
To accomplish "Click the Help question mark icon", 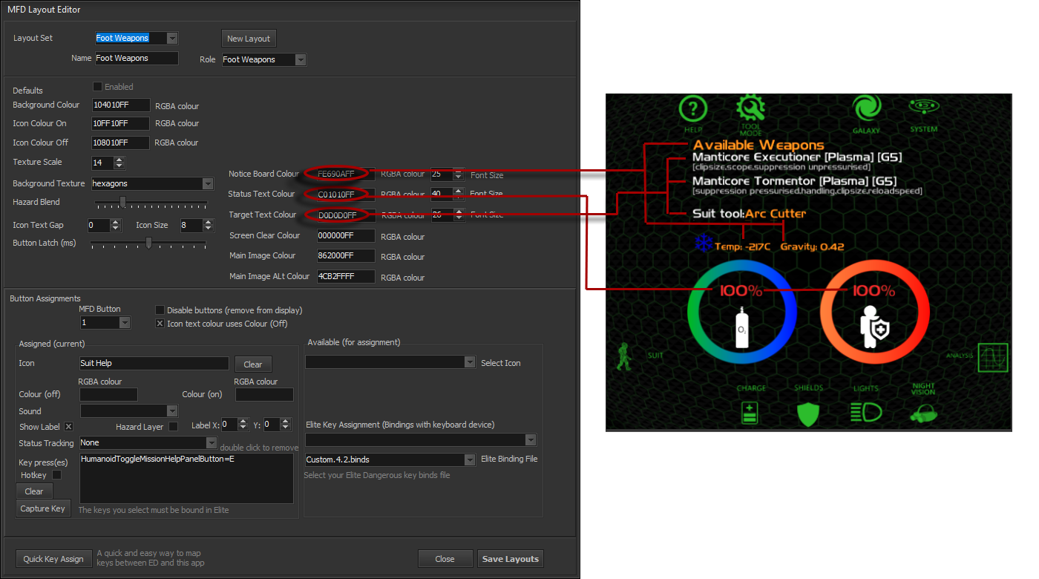I will coord(692,111).
